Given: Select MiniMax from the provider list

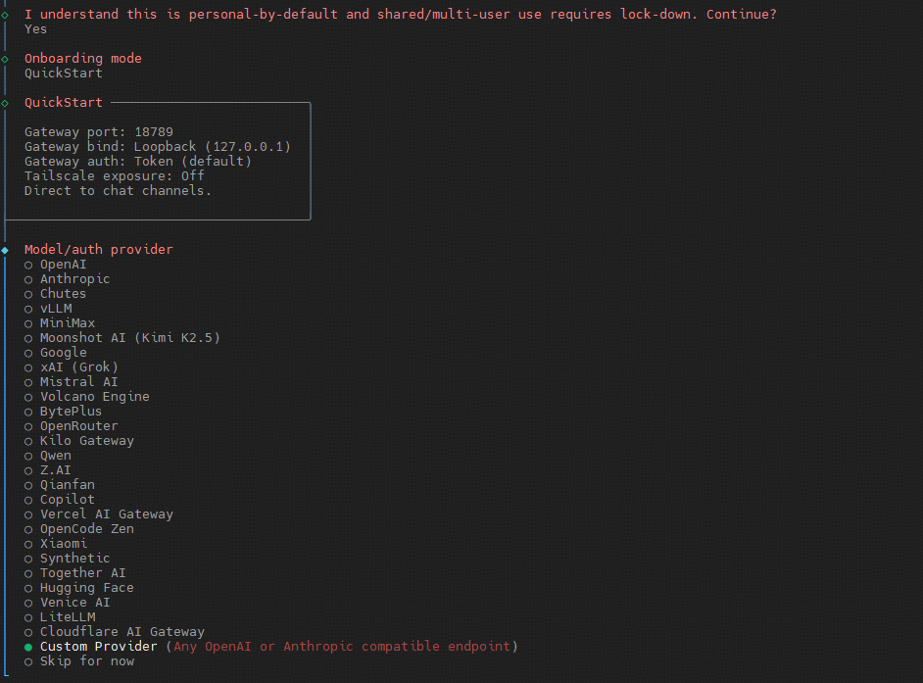Looking at the screenshot, I should click(67, 323).
